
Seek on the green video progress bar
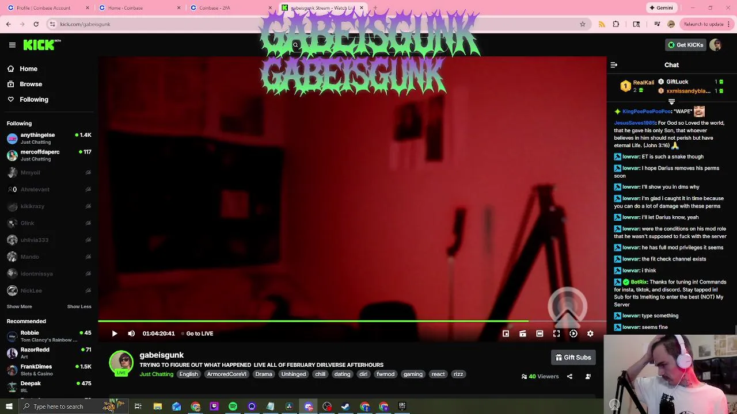pyautogui.click(x=352, y=321)
